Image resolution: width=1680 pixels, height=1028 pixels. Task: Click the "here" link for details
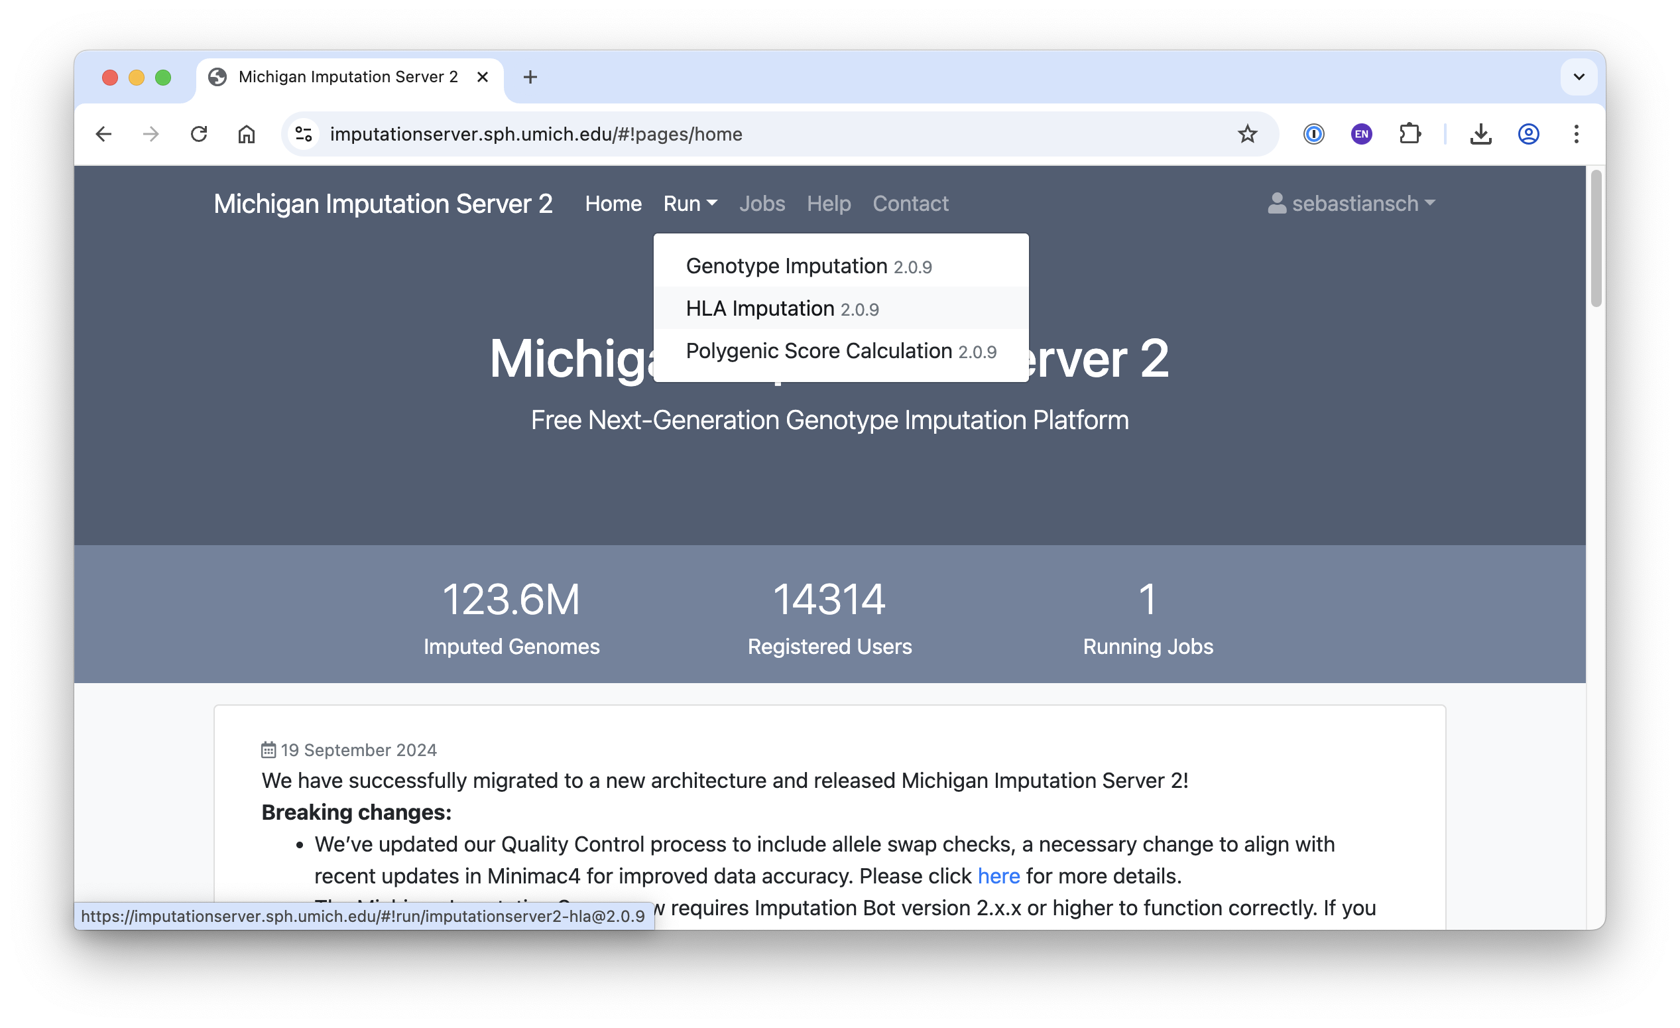[998, 876]
